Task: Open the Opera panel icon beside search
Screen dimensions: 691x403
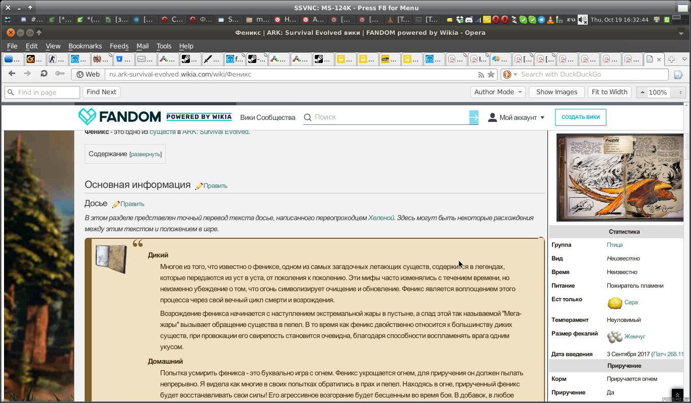Action: (678, 75)
